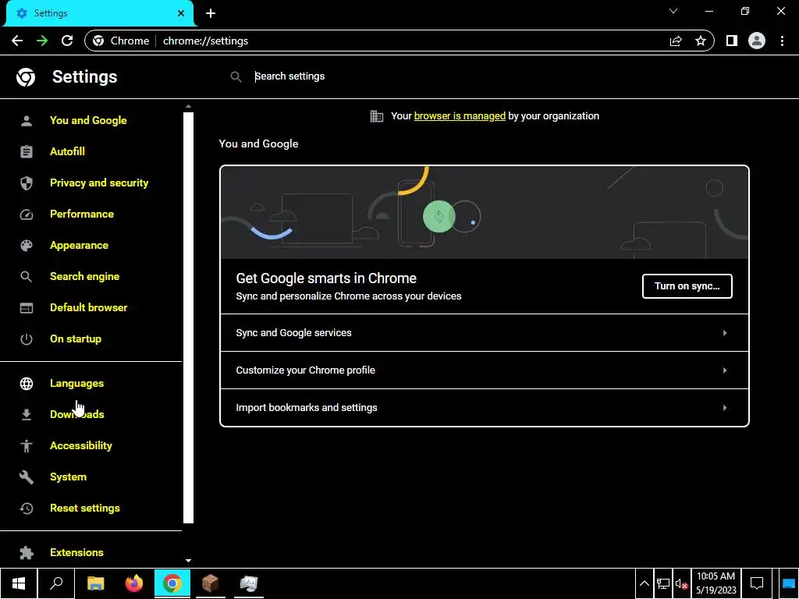Select Performance in sidebar
The image size is (799, 599).
coord(81,214)
